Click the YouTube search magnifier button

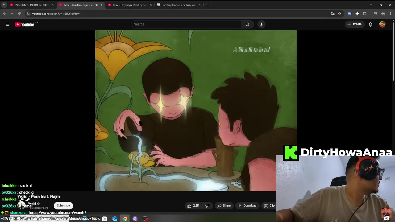[247, 24]
